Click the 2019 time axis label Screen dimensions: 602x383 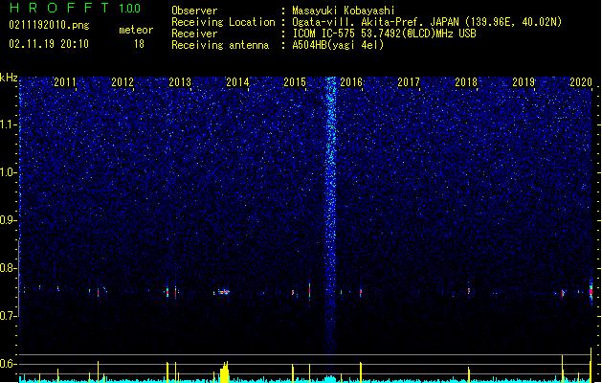coord(524,82)
